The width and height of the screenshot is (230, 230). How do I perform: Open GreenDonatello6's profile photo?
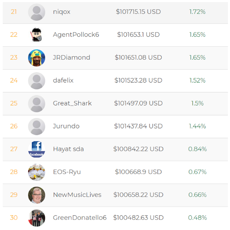coord(36,218)
